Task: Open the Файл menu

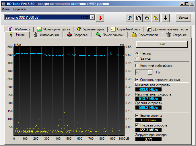Action: click(x=5, y=9)
